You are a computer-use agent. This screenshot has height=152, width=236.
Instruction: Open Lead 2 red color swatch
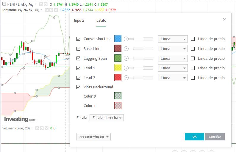118,78
